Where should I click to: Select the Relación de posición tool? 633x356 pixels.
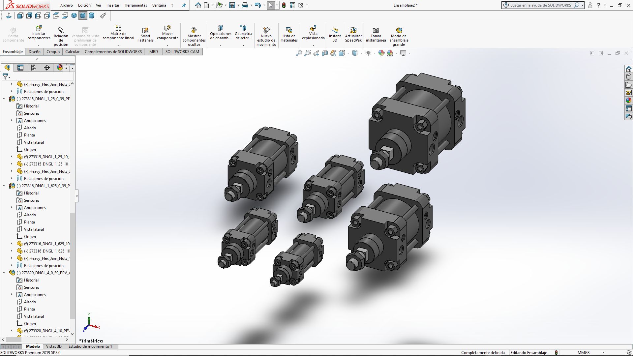point(61,30)
